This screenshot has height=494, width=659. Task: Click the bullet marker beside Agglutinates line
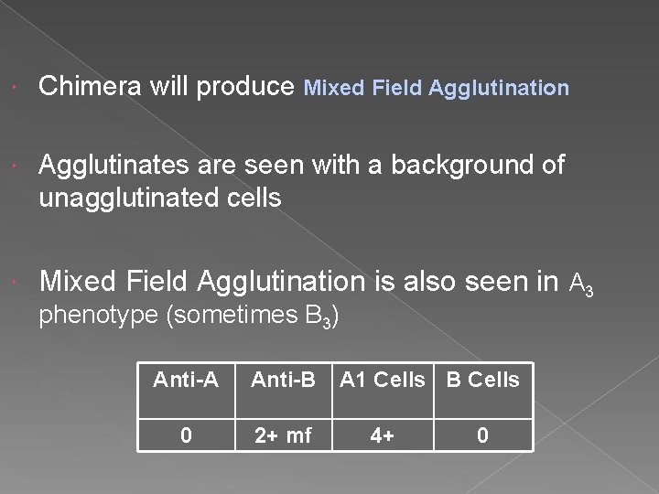pyautogui.click(x=14, y=166)
